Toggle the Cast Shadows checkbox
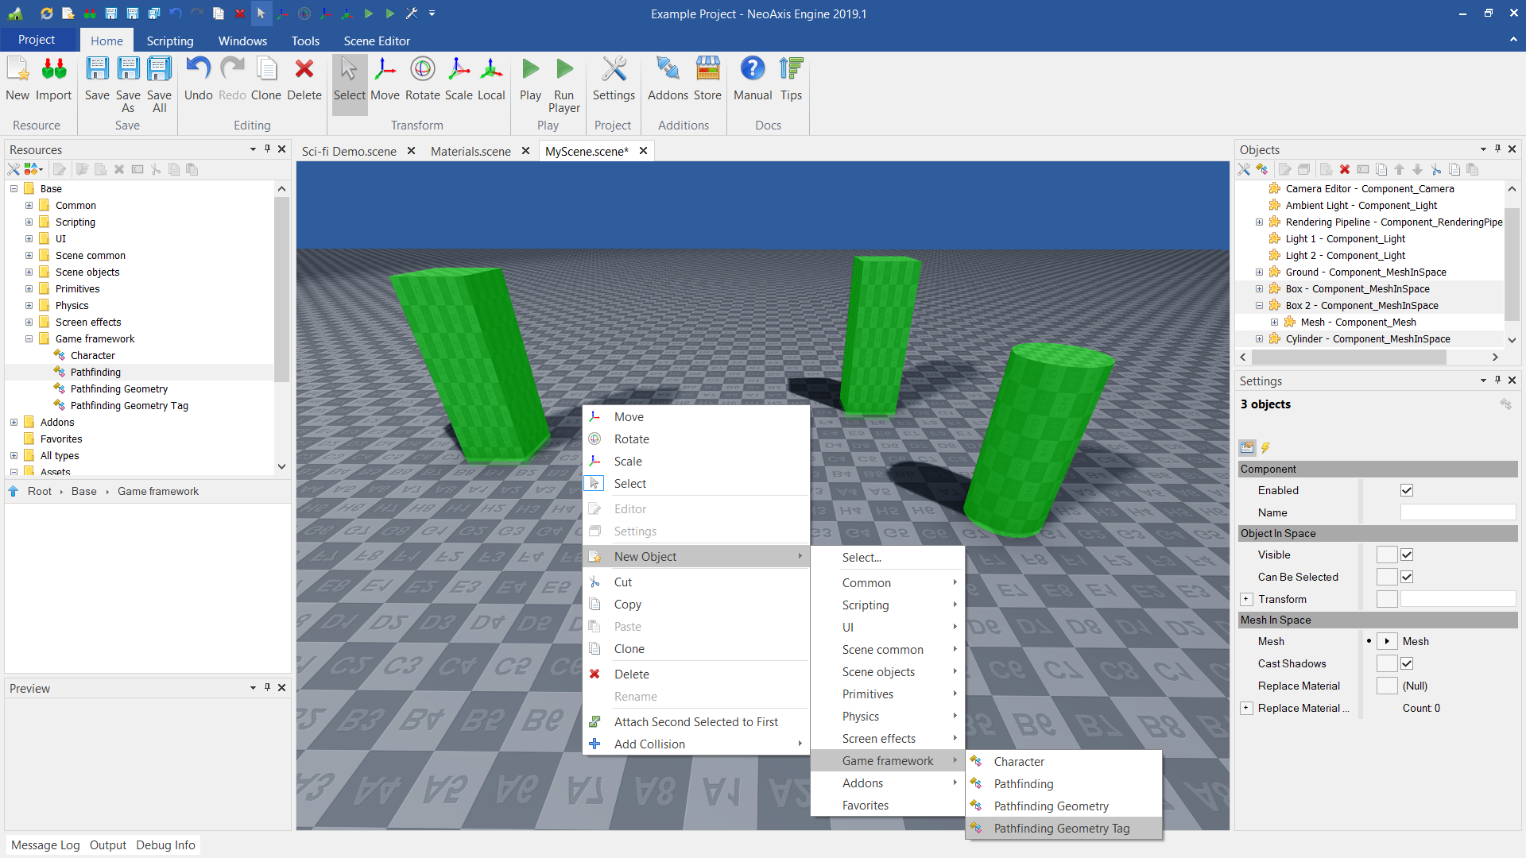 pos(1407,663)
